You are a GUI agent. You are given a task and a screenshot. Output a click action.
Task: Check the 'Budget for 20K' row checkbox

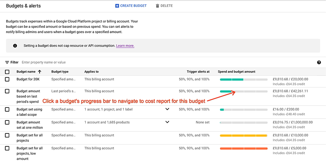click(7, 79)
